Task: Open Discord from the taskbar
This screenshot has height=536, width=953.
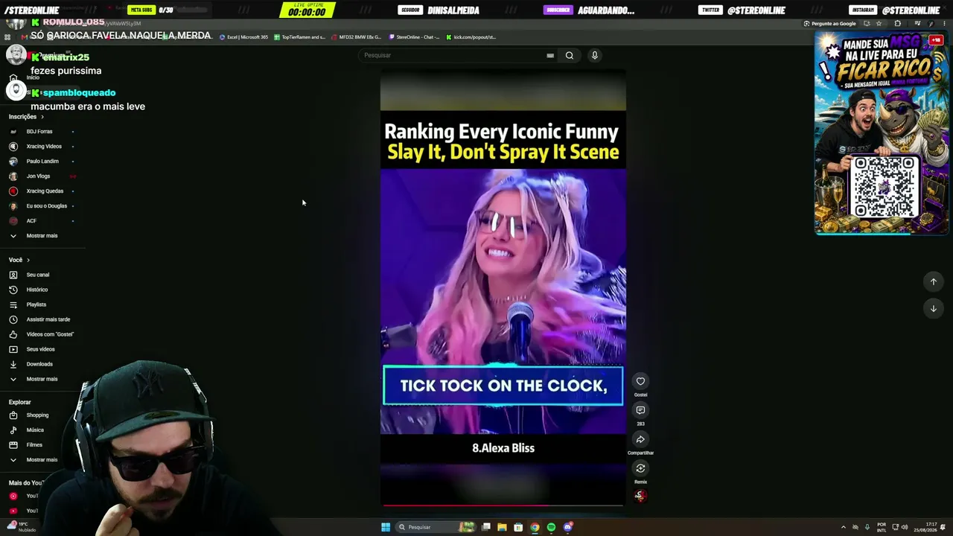Action: click(x=567, y=527)
